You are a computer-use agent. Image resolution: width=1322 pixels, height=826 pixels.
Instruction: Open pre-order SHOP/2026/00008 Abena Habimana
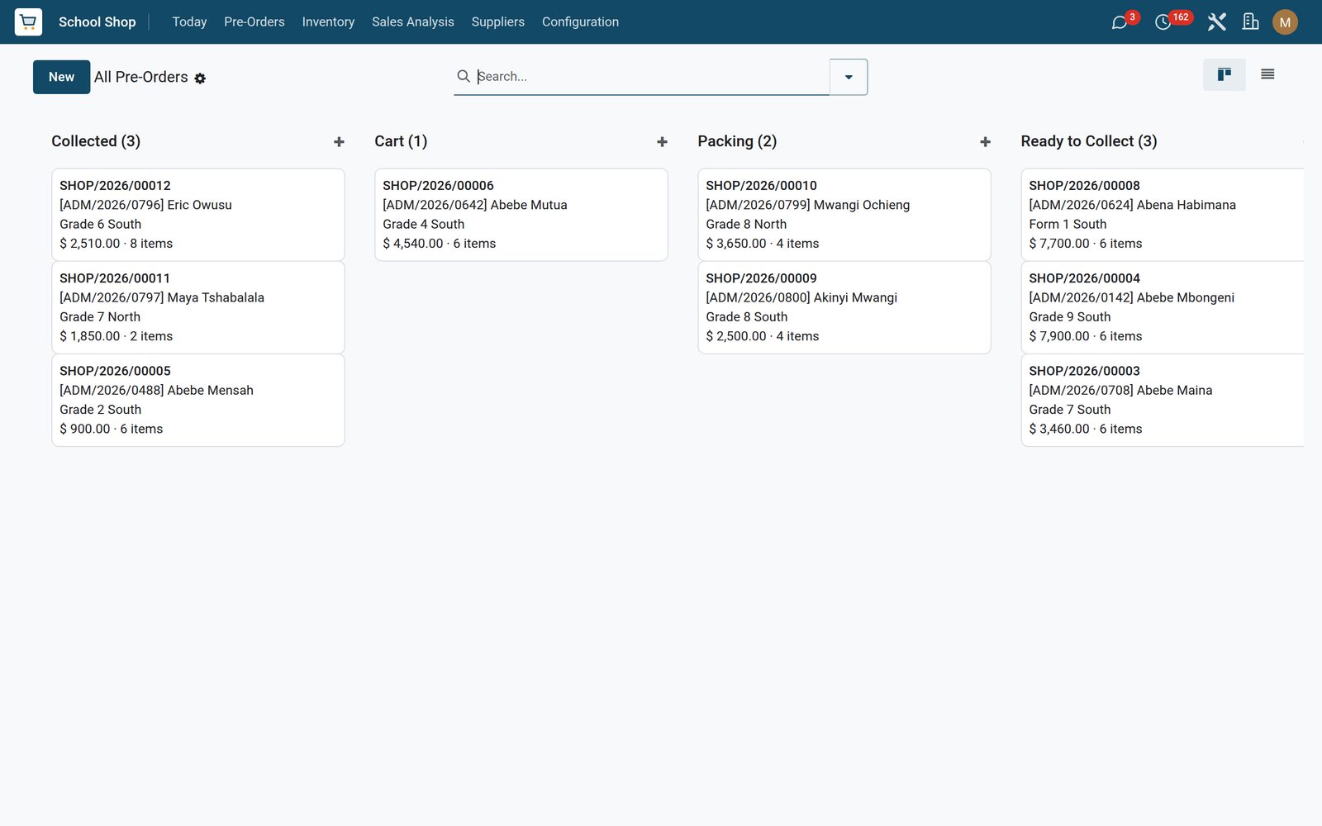[x=1163, y=215]
